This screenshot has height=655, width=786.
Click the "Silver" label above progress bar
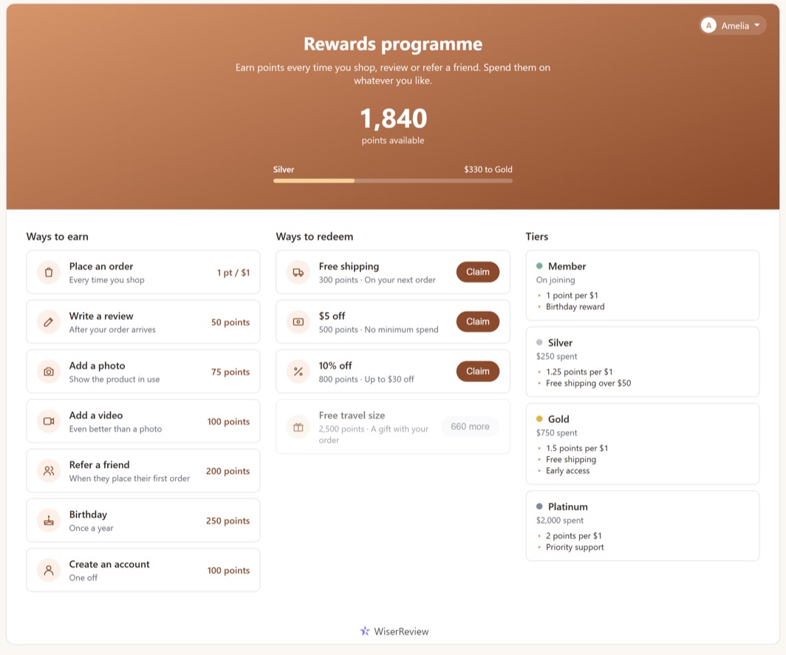pos(284,169)
